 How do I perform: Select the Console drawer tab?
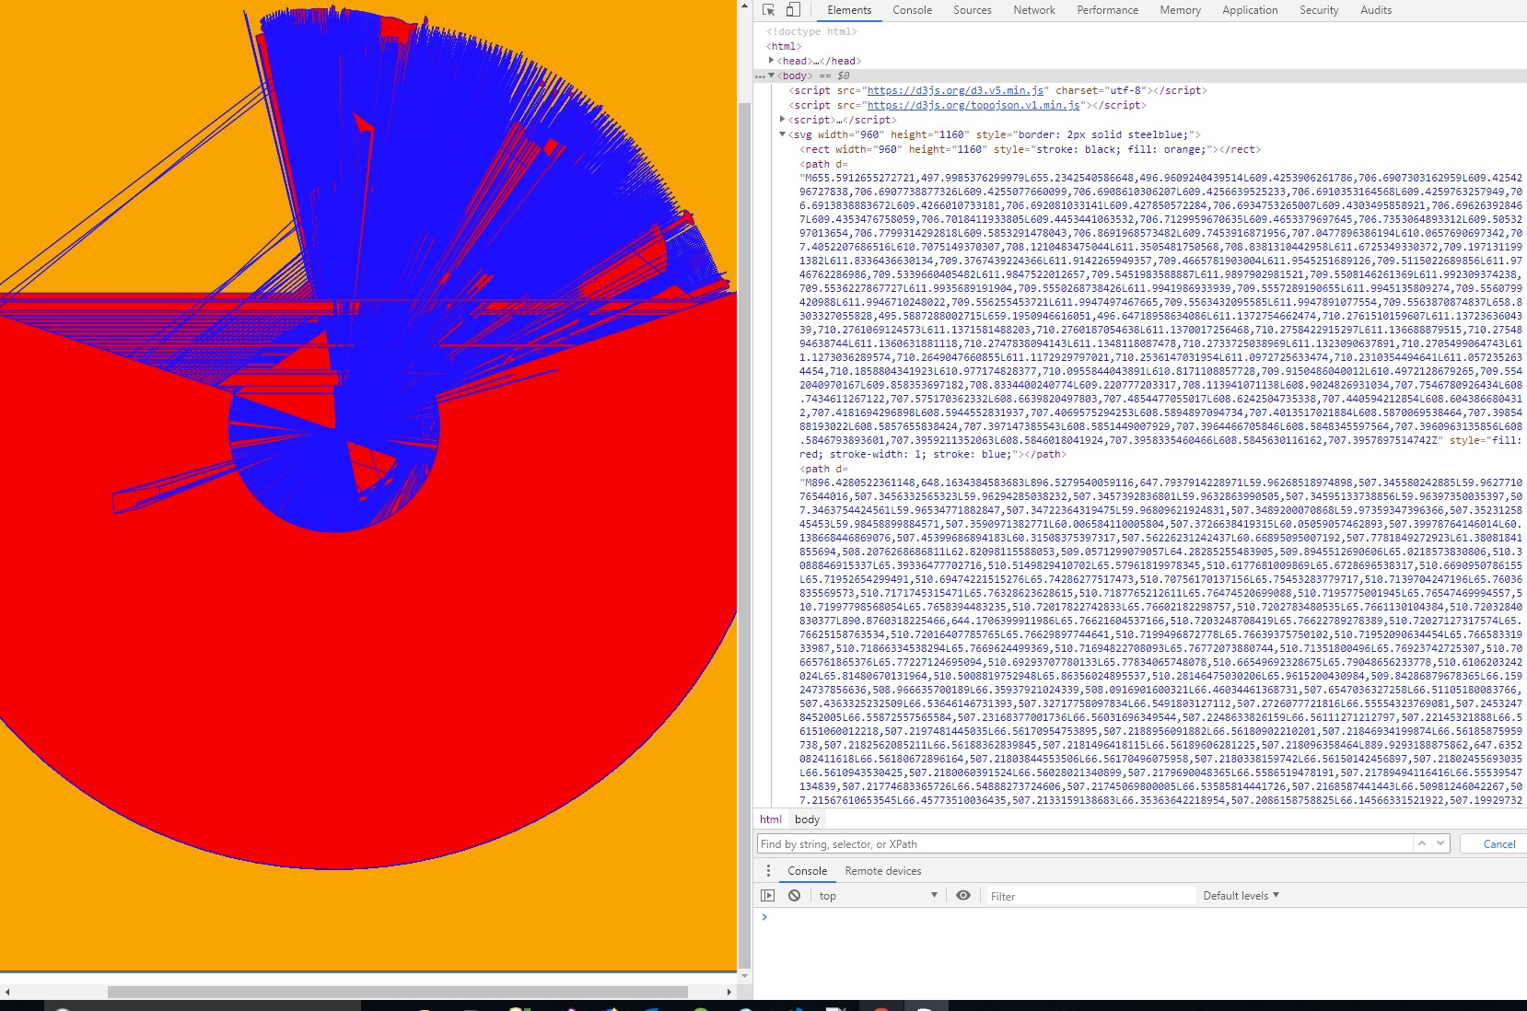point(808,871)
